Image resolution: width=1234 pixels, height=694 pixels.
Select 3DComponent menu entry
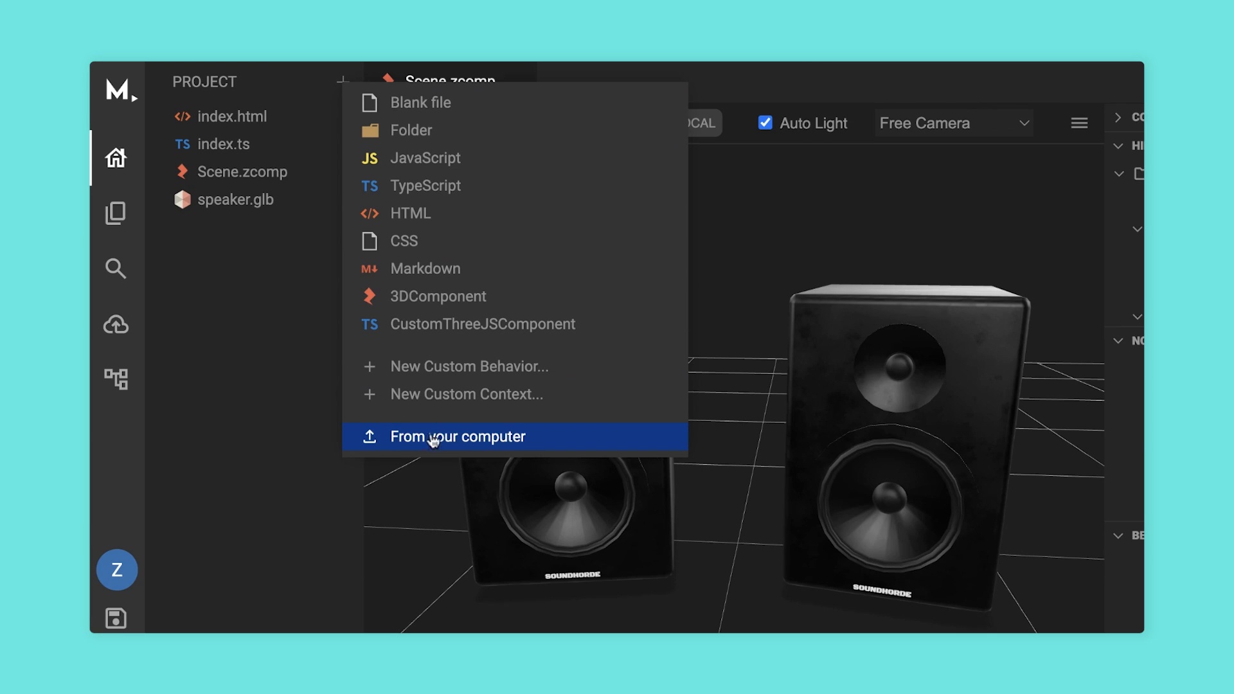pyautogui.click(x=515, y=296)
